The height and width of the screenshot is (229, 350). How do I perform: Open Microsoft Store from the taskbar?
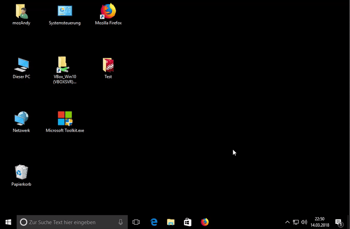pos(188,222)
